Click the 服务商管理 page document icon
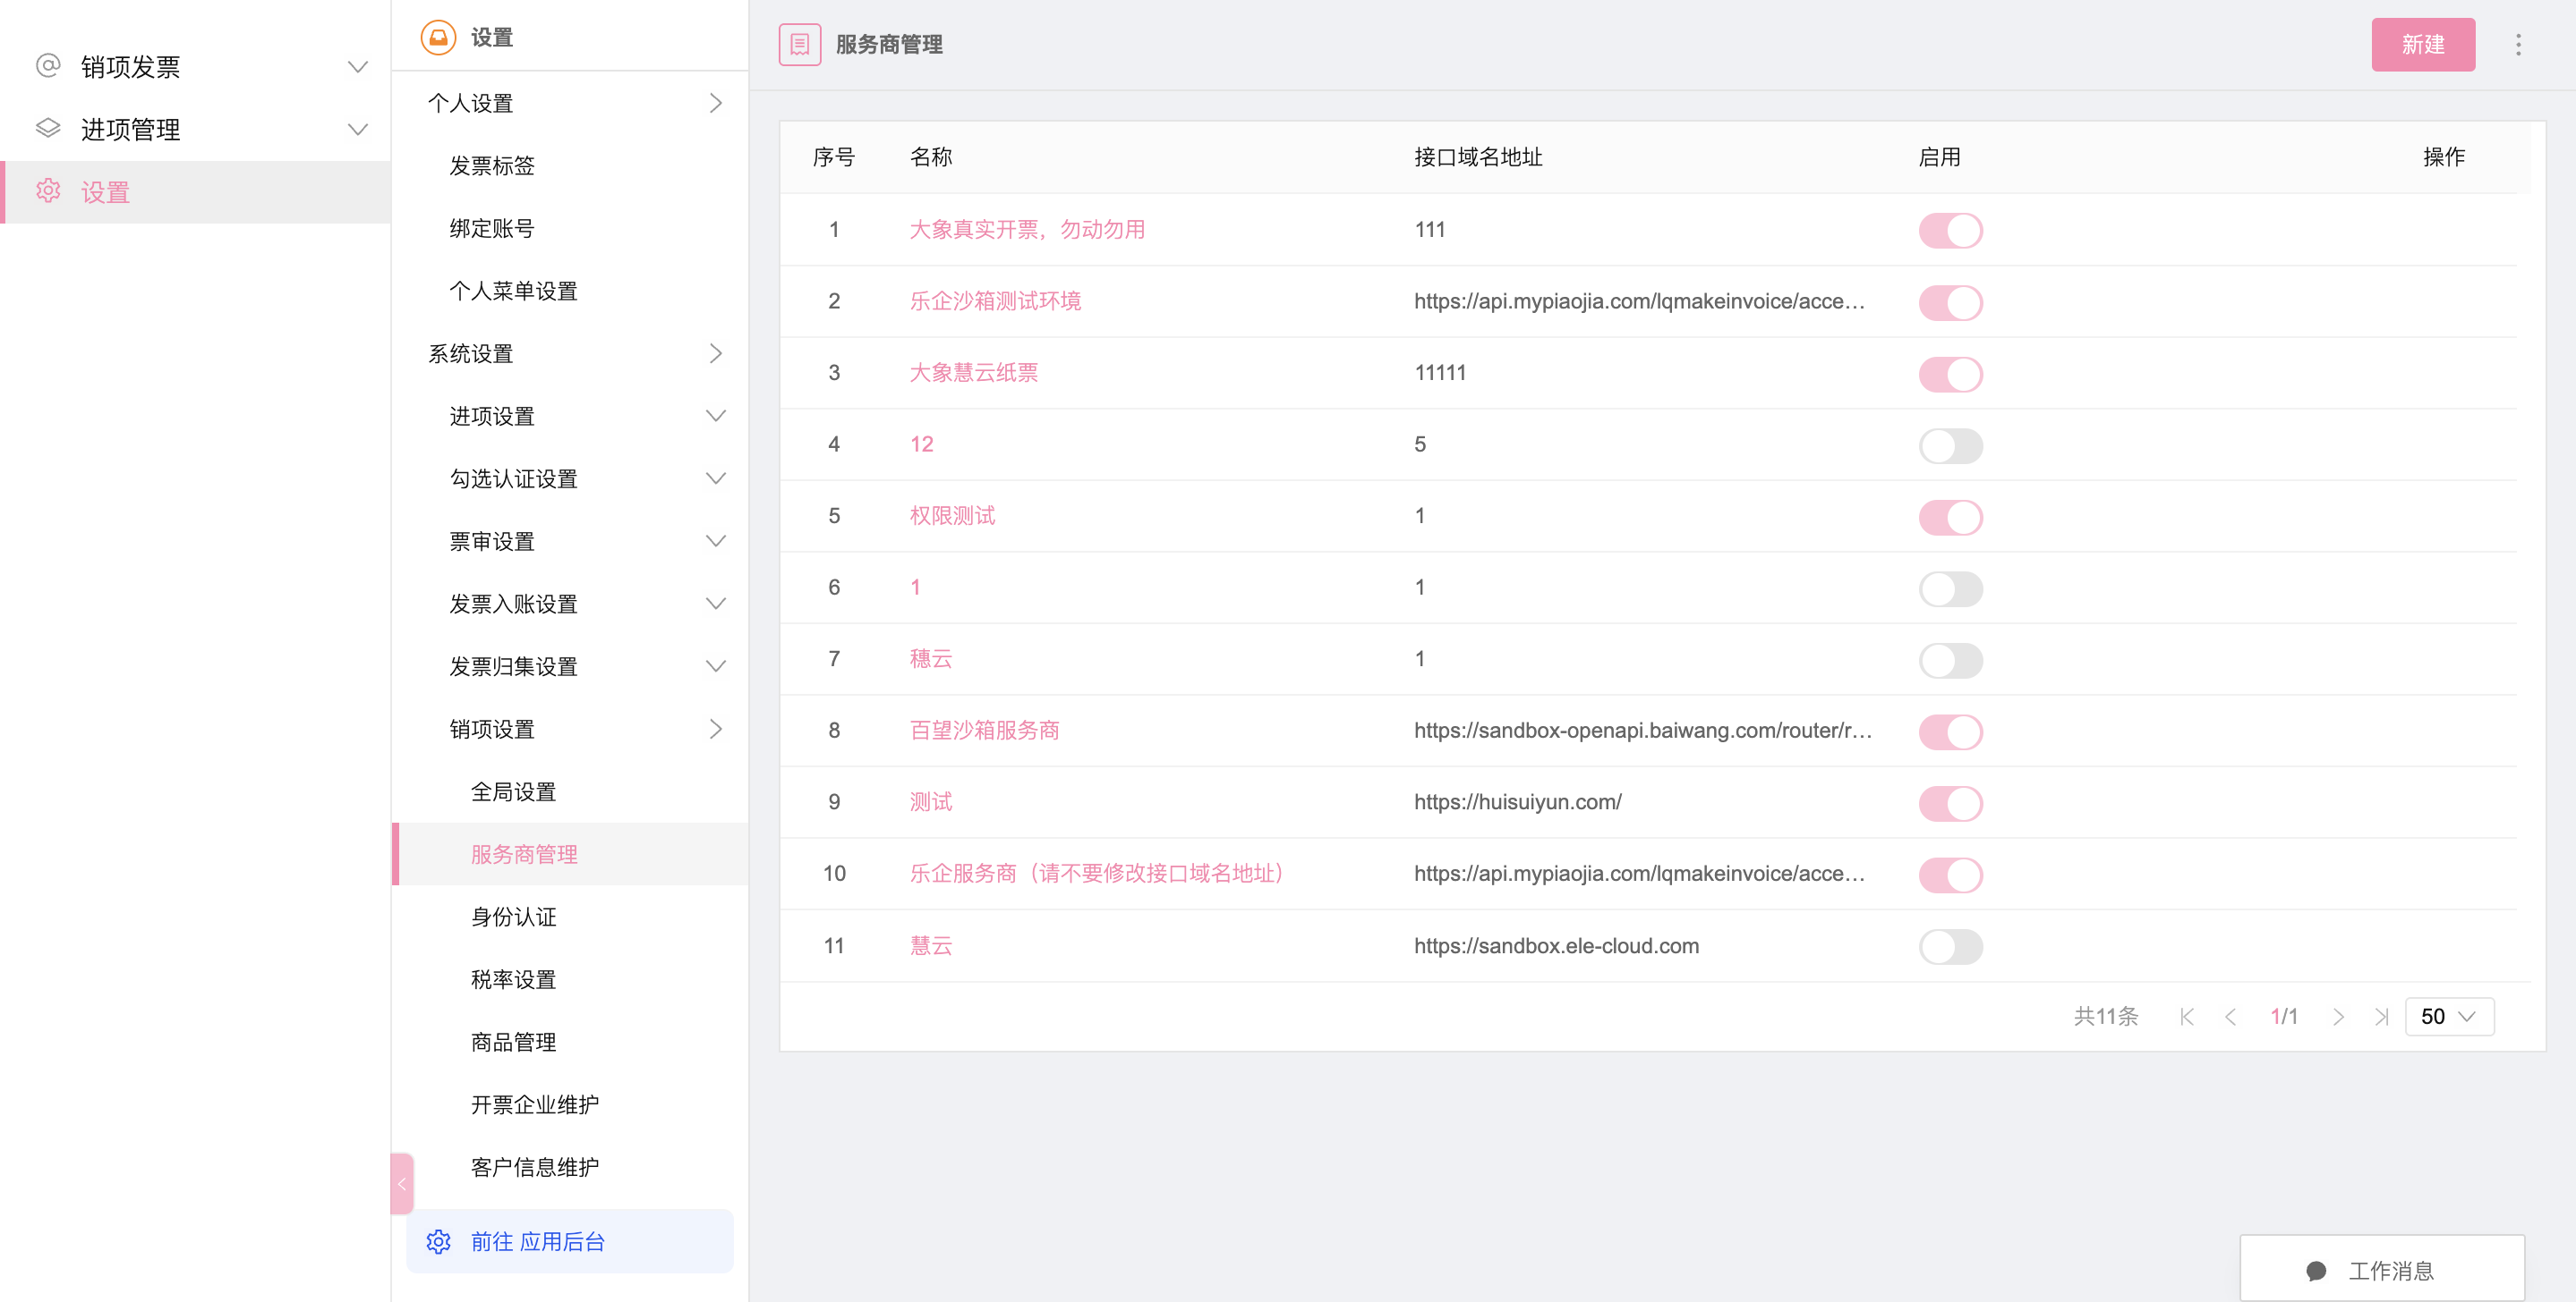 [800, 44]
